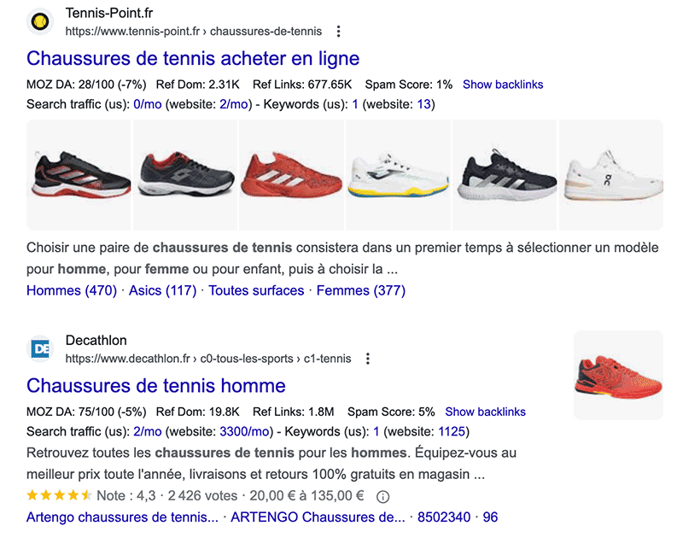Image resolution: width=683 pixels, height=555 pixels.
Task: Click the info icon beside Decathlon price range
Action: point(382,496)
